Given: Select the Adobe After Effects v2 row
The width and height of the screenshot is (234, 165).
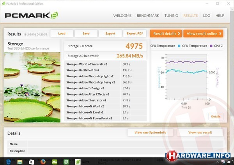Looking at the screenshot, I should 105,94.
